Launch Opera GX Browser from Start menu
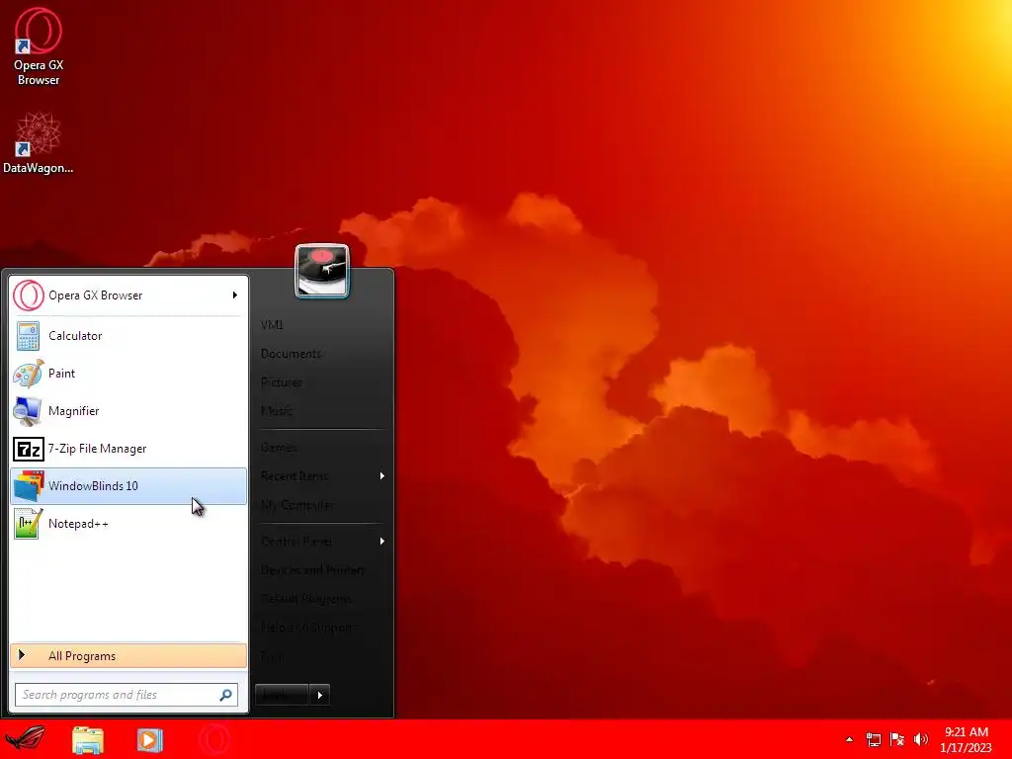The width and height of the screenshot is (1012, 759). pos(128,295)
